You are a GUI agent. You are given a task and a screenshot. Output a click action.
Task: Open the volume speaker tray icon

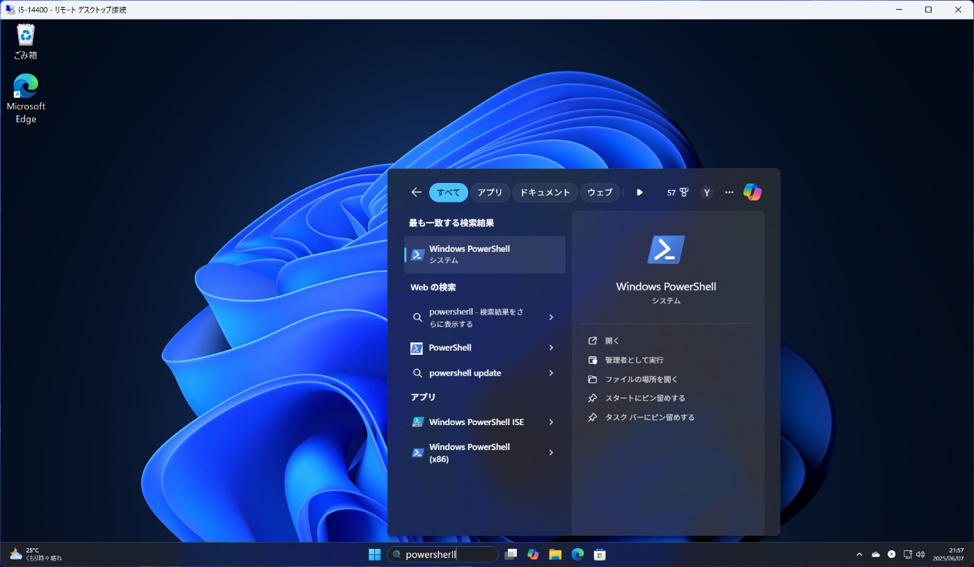coord(920,554)
